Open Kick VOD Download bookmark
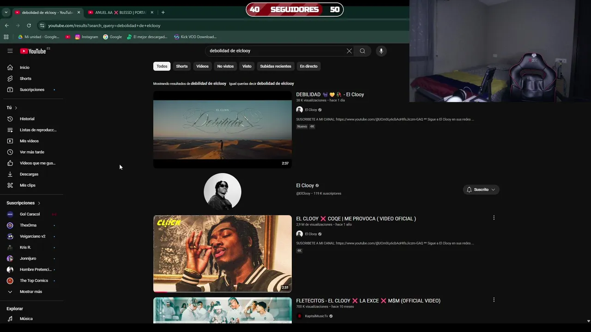 click(x=195, y=37)
